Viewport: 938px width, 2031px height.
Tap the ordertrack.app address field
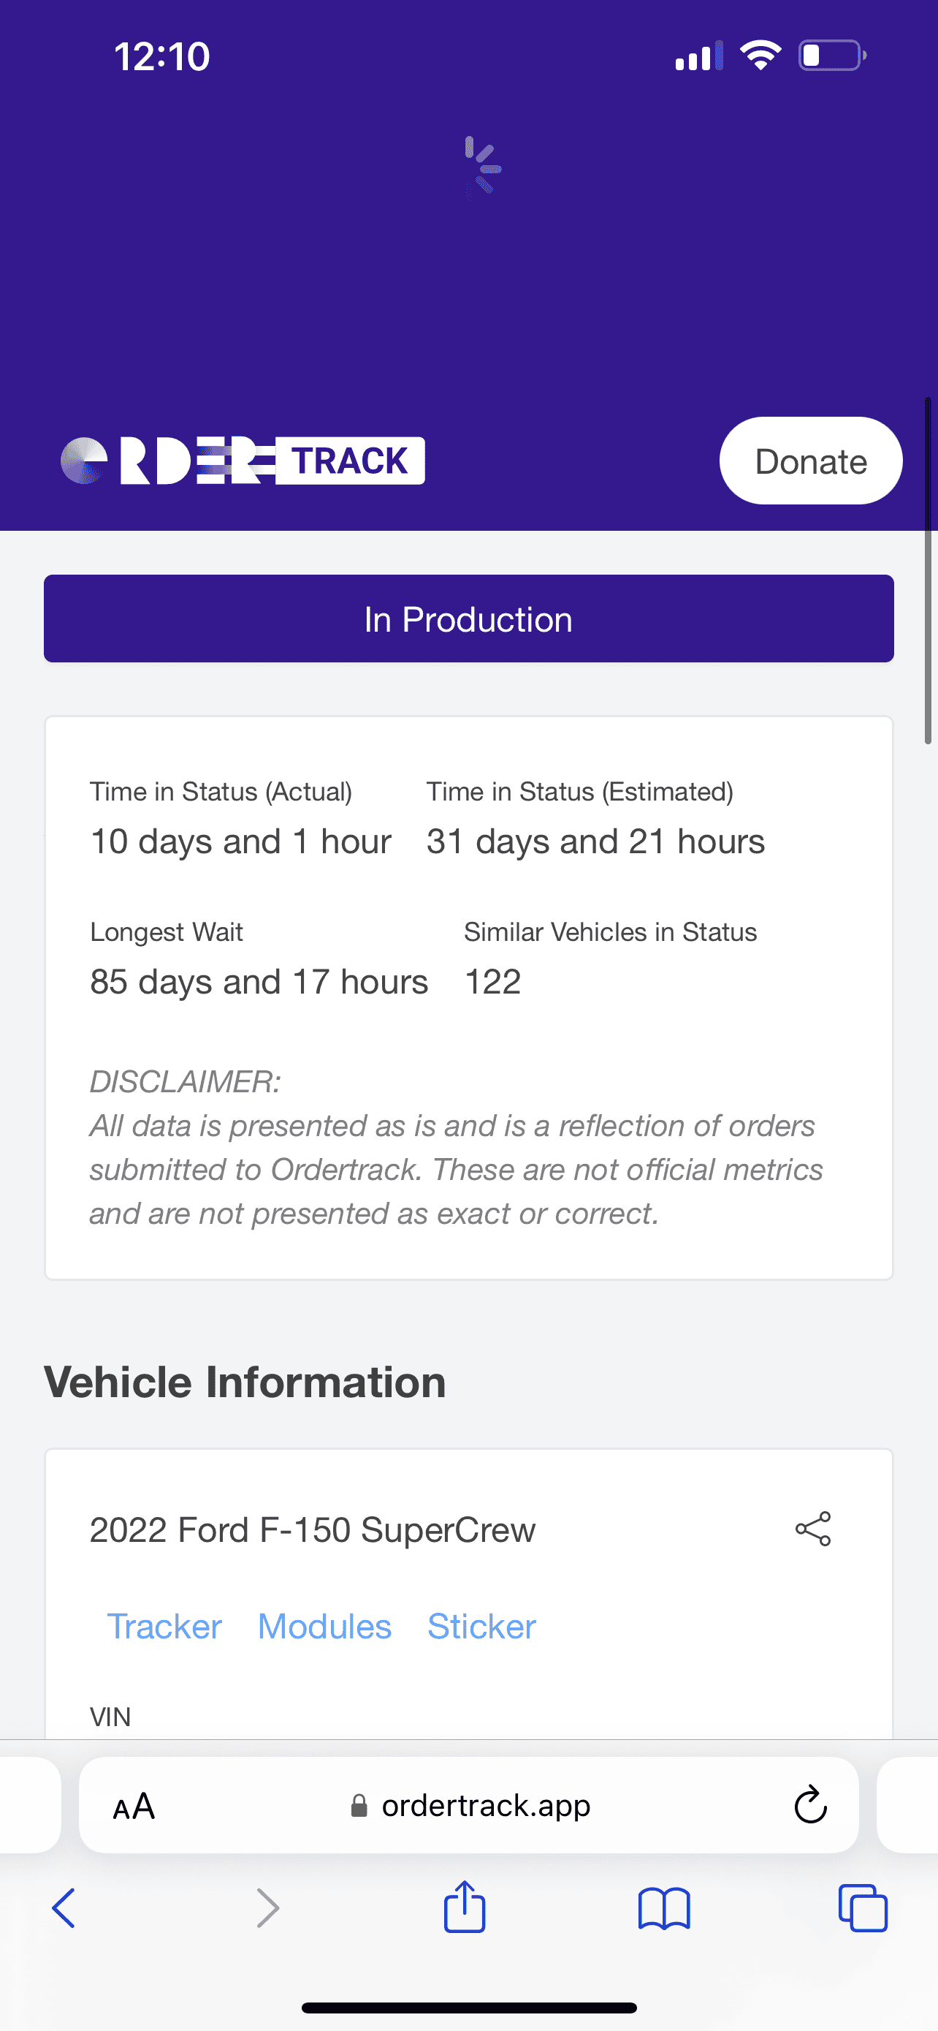pos(473,1806)
